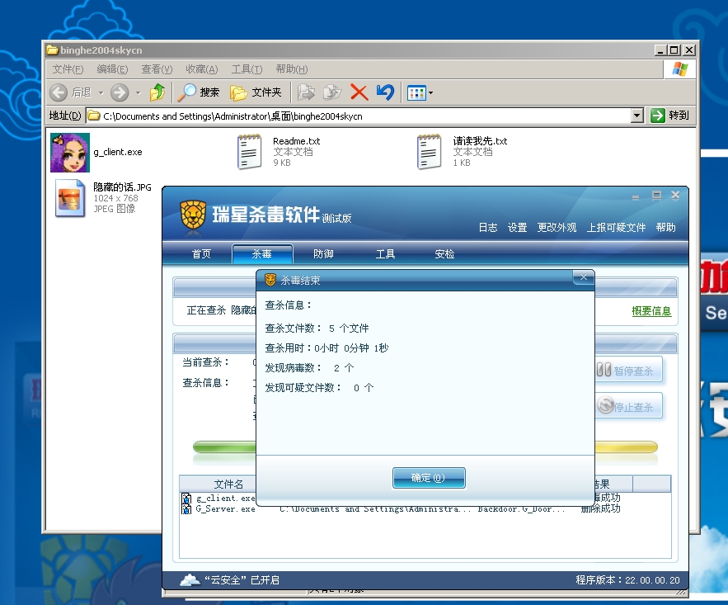The image size is (728, 605).
Task: Click the scan progress bar
Action: (x=425, y=447)
